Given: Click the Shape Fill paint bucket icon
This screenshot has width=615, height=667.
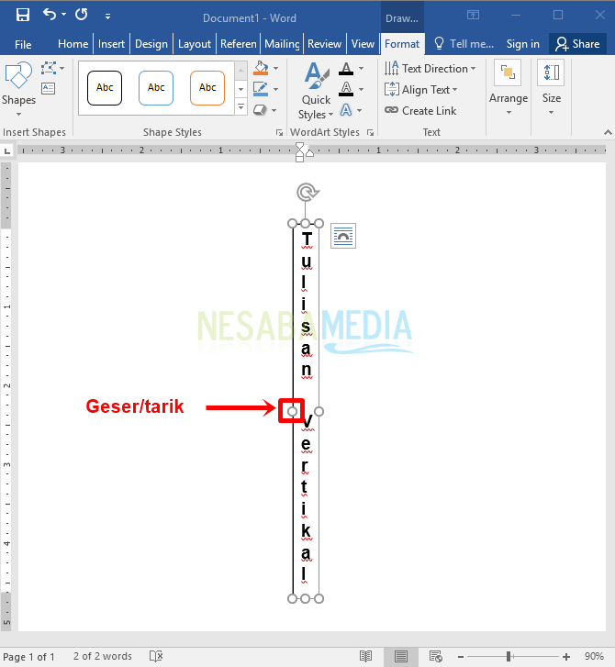Looking at the screenshot, I should click(x=261, y=68).
